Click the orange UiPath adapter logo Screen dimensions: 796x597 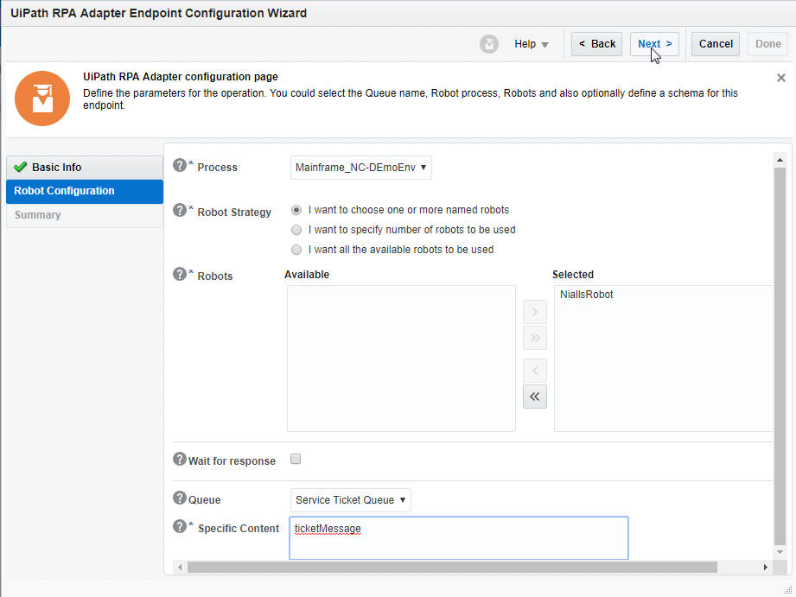click(x=42, y=98)
